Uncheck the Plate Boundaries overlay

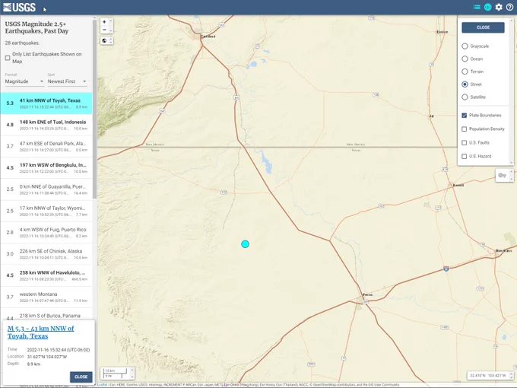(x=465, y=116)
